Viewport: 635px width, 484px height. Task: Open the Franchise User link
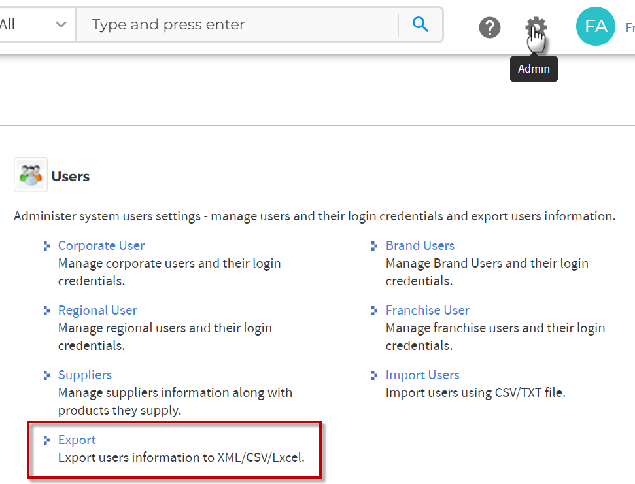point(428,310)
